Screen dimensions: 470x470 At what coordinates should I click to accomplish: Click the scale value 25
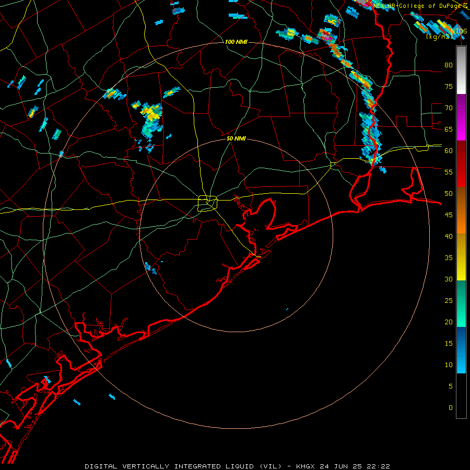pos(449,300)
